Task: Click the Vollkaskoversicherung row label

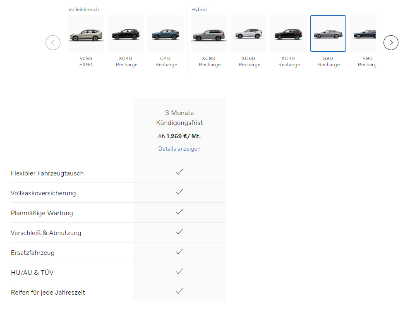Action: tap(43, 193)
